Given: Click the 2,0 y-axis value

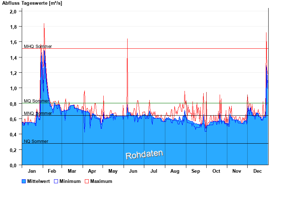Looking at the screenshot, I should click(x=13, y=11).
